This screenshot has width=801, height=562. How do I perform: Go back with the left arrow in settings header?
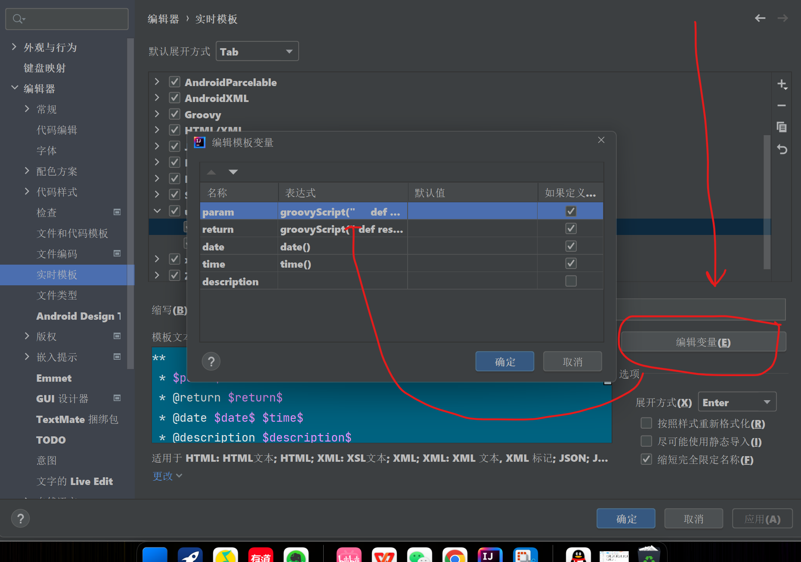(760, 18)
